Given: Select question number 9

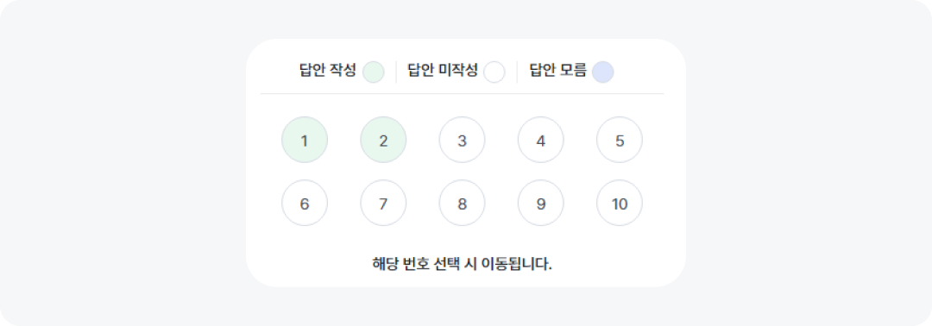Looking at the screenshot, I should coord(541,203).
